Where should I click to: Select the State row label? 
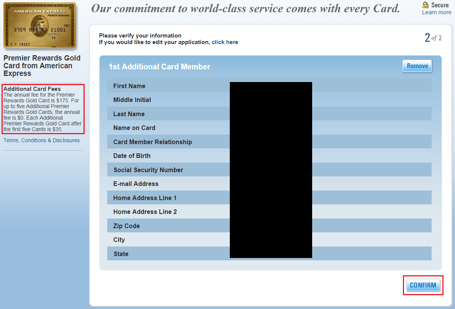point(121,254)
